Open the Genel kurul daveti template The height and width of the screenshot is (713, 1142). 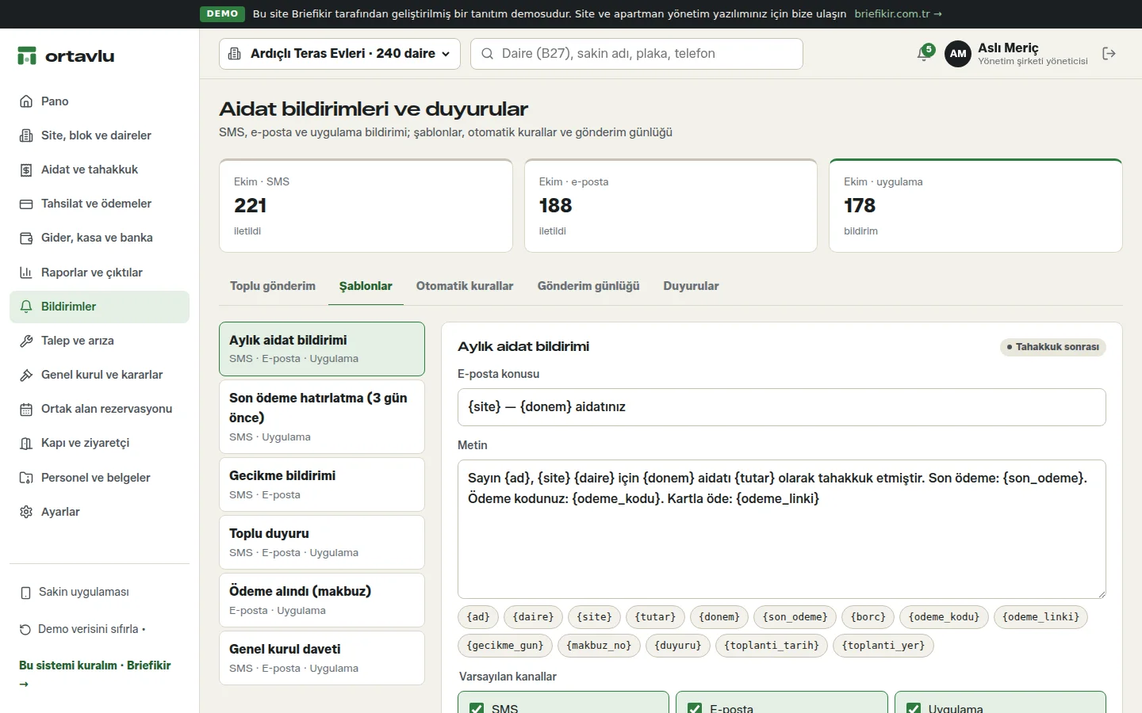(322, 658)
